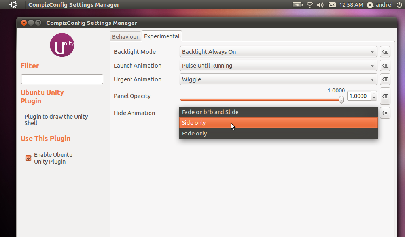The image size is (405, 237).
Task: Click the Ubuntu Unity Plugin heading
Action: 42,97
